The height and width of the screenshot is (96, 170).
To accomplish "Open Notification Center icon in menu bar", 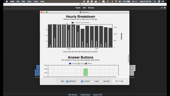I will (163, 1).
